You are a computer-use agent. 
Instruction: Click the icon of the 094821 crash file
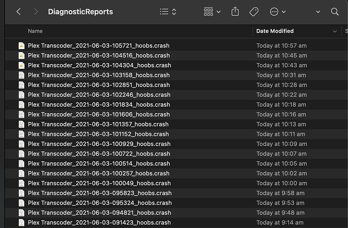tap(21, 213)
